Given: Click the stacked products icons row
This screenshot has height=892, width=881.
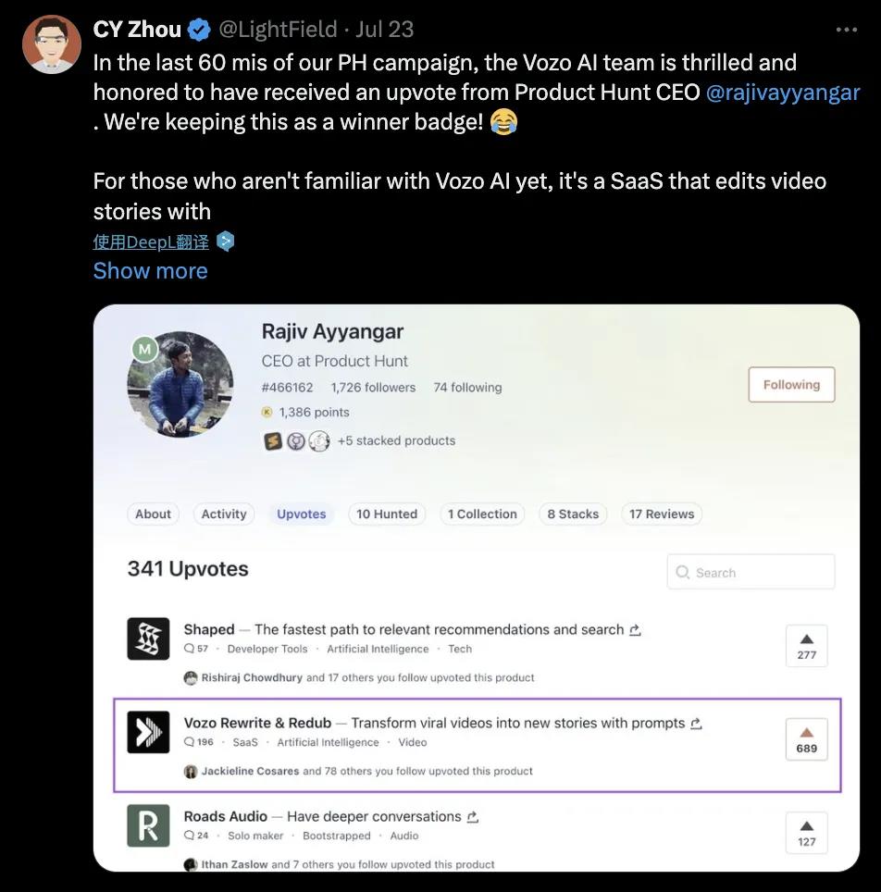Looking at the screenshot, I should coord(296,441).
